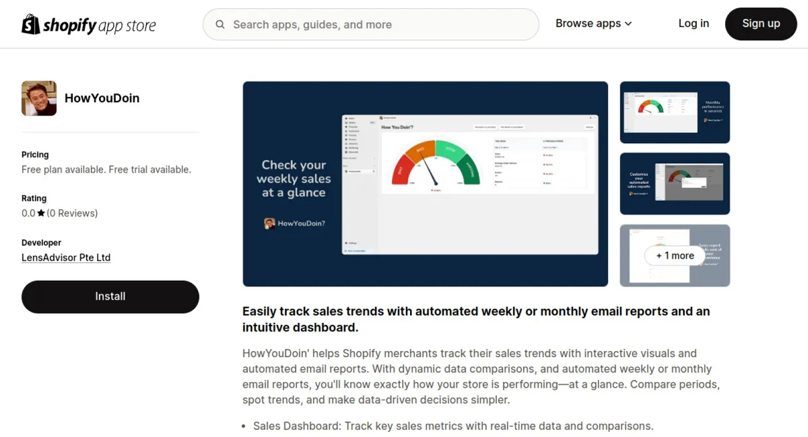Viewport: 808px width, 437px height.
Task: Click the 0.0 (0 Reviews) rating text
Action: [59, 213]
